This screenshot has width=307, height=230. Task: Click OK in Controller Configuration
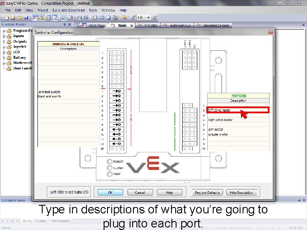[110, 193]
